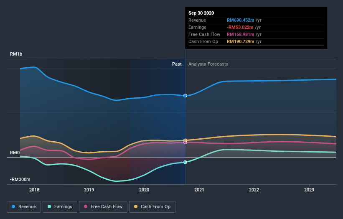Click the 2021 x-axis label
This screenshot has height=219, width=343.
click(199, 190)
